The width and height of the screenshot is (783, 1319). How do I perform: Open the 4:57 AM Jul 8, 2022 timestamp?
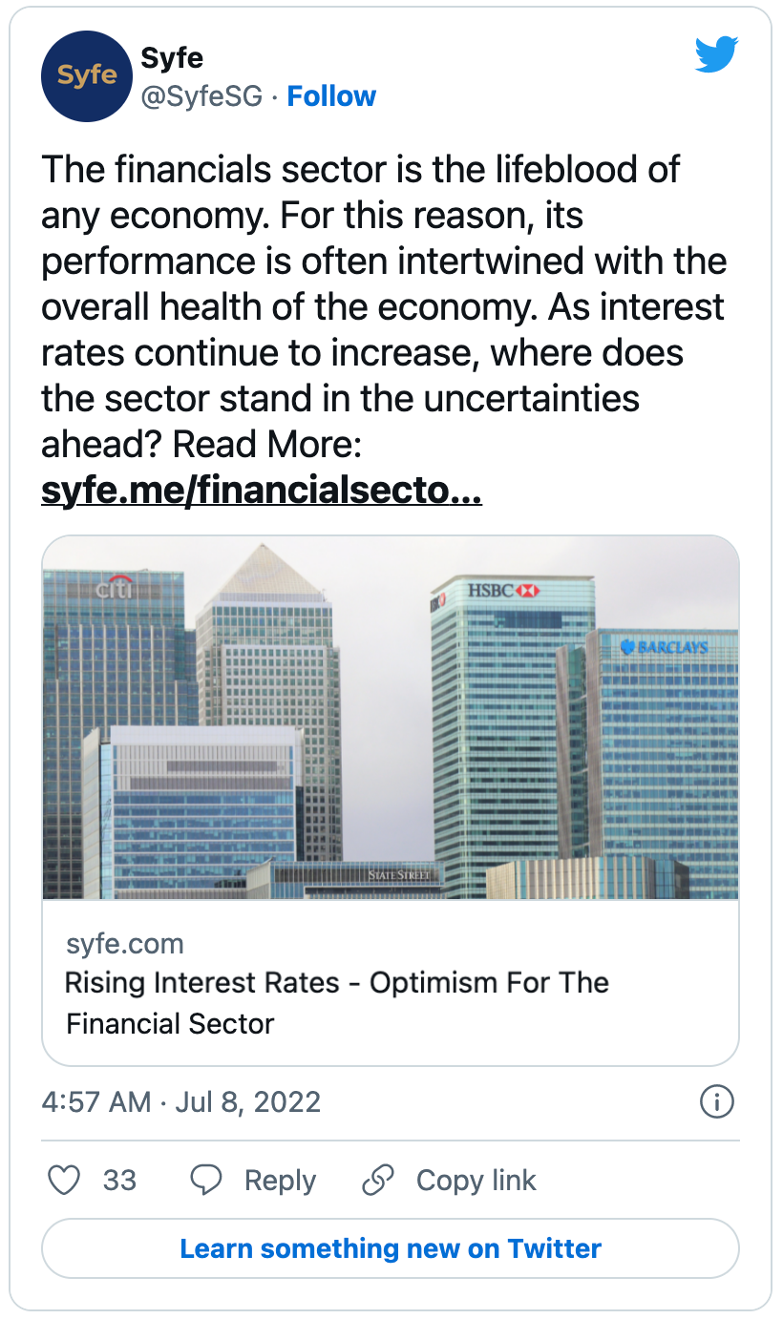(181, 1102)
